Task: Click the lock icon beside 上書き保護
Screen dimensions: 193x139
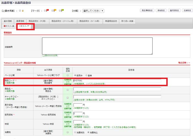Action: [x=23, y=11]
